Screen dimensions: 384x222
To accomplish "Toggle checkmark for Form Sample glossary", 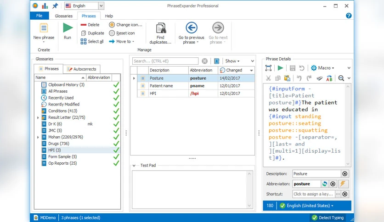I will tap(116, 157).
